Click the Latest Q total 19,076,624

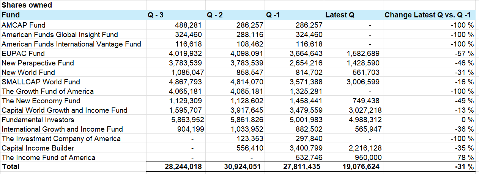click(361, 166)
